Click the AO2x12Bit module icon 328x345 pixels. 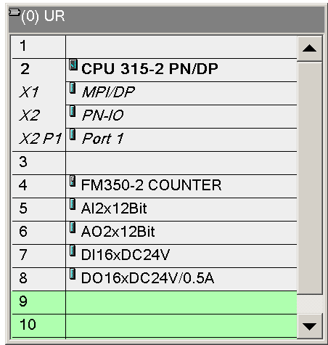point(73,227)
